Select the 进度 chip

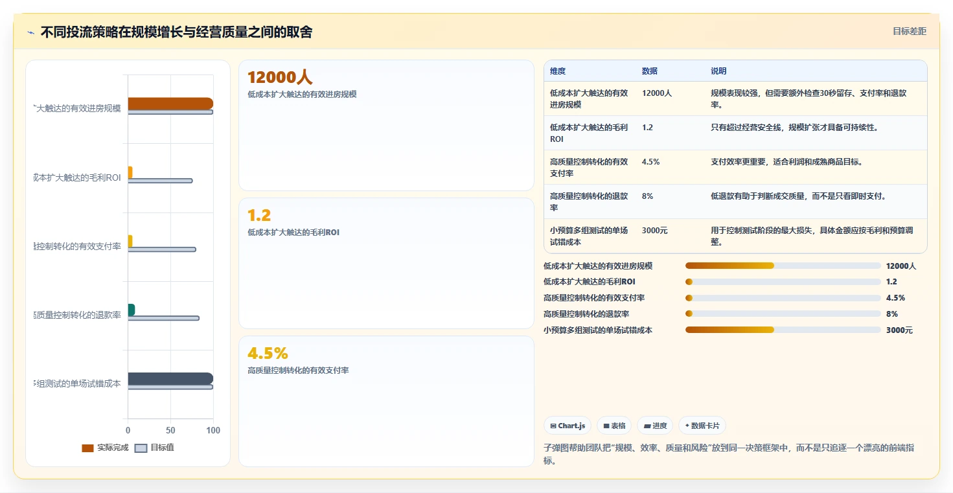click(654, 426)
